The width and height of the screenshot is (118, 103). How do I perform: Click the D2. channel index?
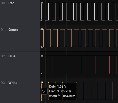[3, 56]
